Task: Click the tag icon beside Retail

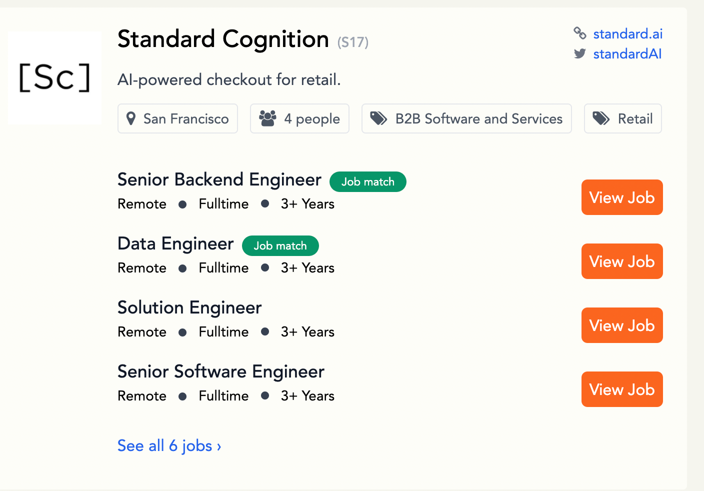Action: click(601, 118)
